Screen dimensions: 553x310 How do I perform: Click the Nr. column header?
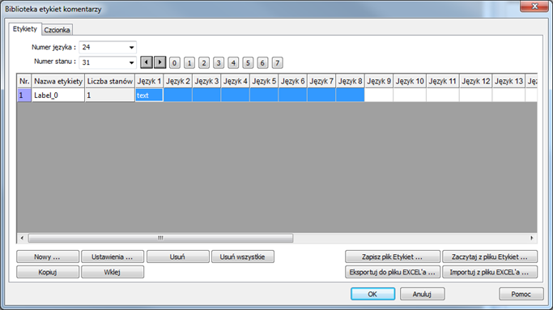point(24,81)
